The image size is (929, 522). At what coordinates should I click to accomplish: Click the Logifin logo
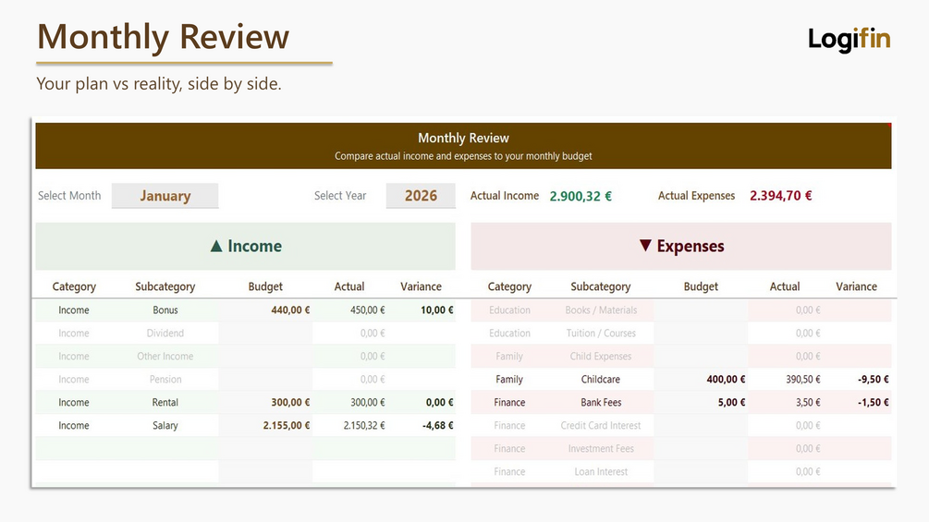pyautogui.click(x=849, y=39)
